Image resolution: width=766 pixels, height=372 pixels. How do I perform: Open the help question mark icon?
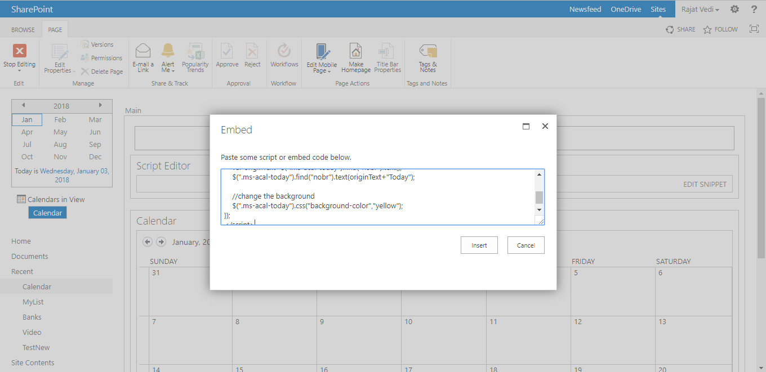[x=754, y=9]
